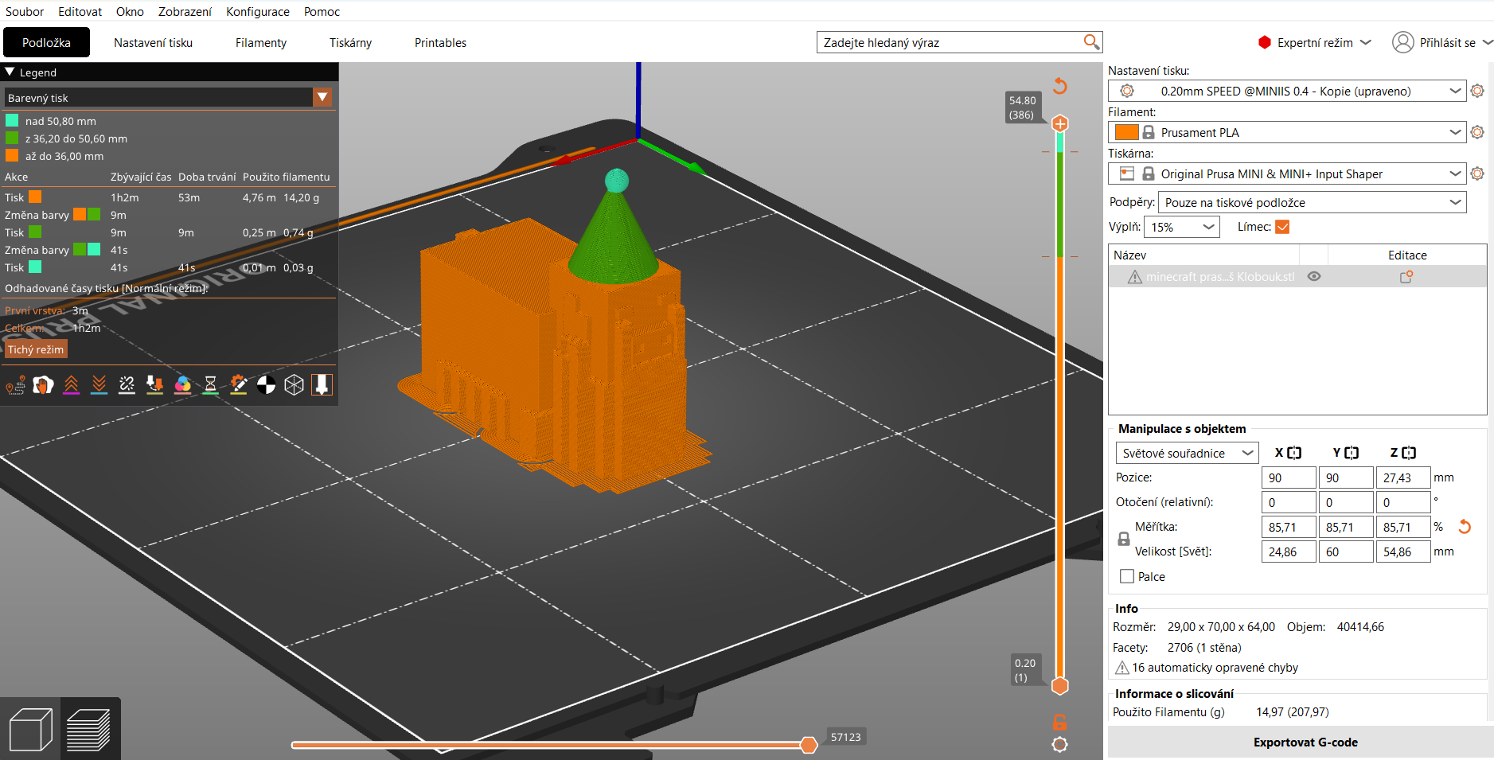Open the Barevný tisk view type dropdown
The height and width of the screenshot is (760, 1494).
(322, 97)
